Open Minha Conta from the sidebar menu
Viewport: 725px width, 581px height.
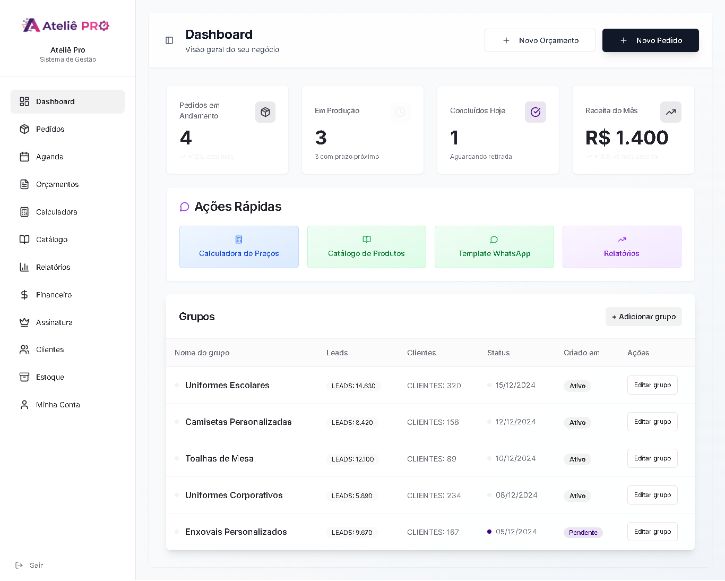[x=56, y=405]
